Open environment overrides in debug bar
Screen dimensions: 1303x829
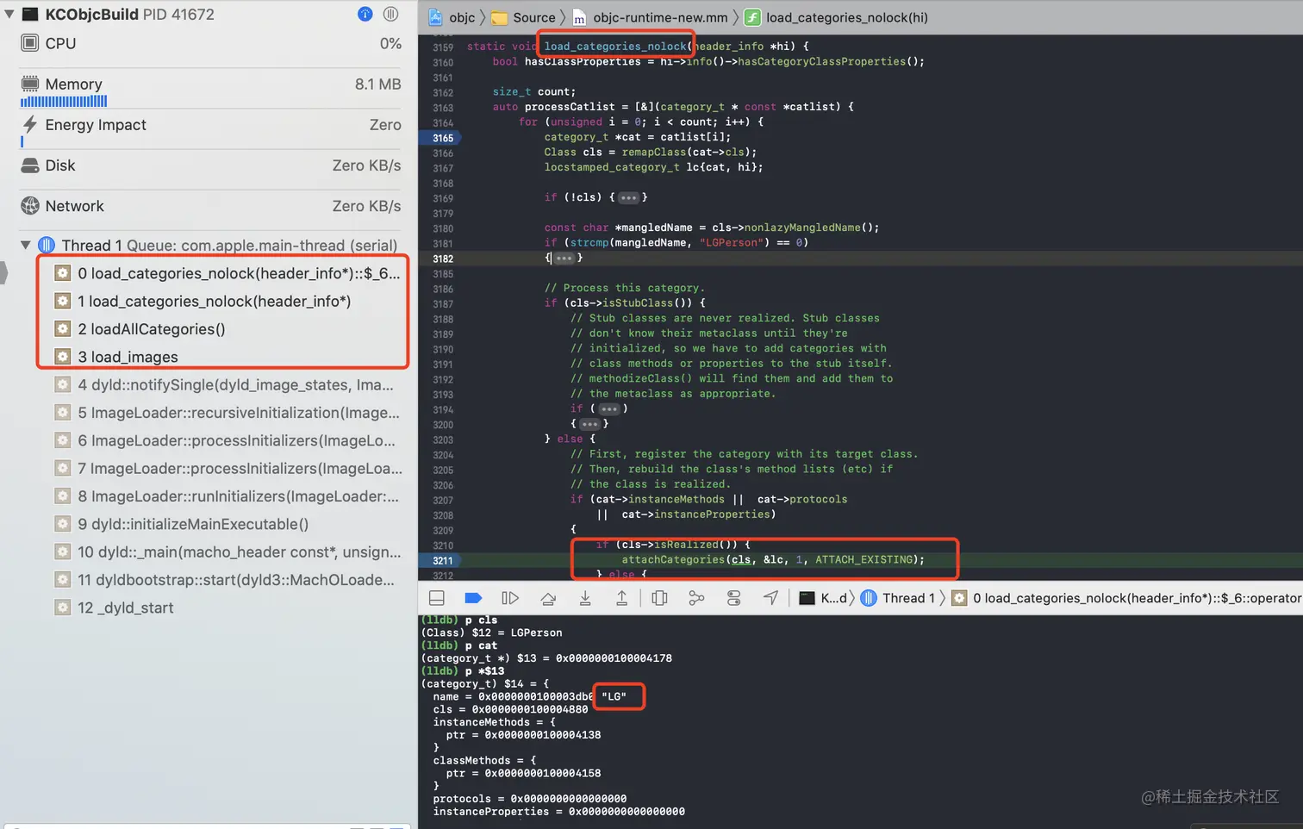click(734, 598)
